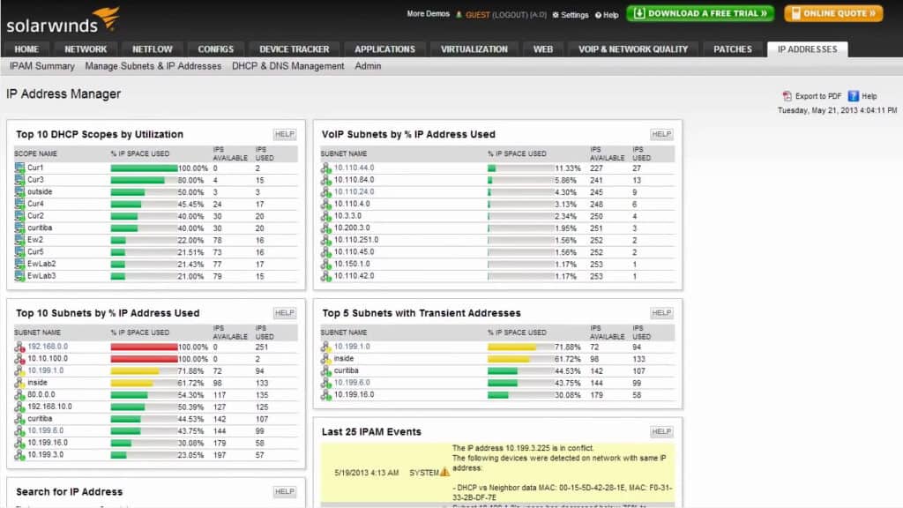Open 10.199.6.0 link in Transient Addresses
The image size is (903, 508).
coord(352,383)
